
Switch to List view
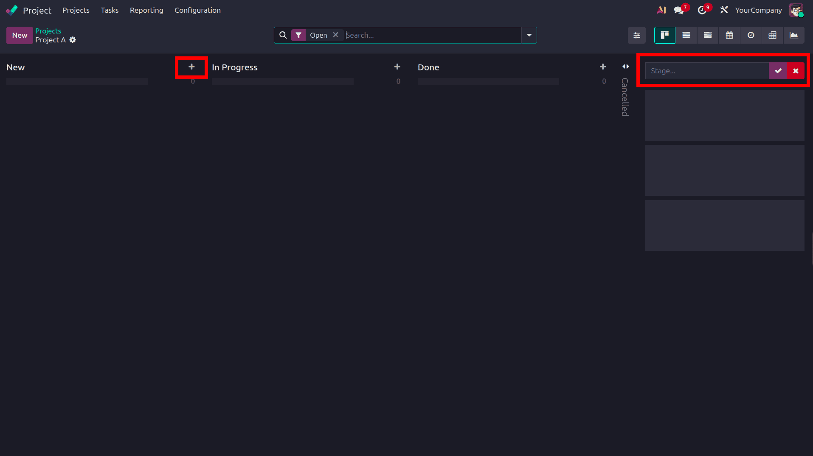(x=686, y=35)
